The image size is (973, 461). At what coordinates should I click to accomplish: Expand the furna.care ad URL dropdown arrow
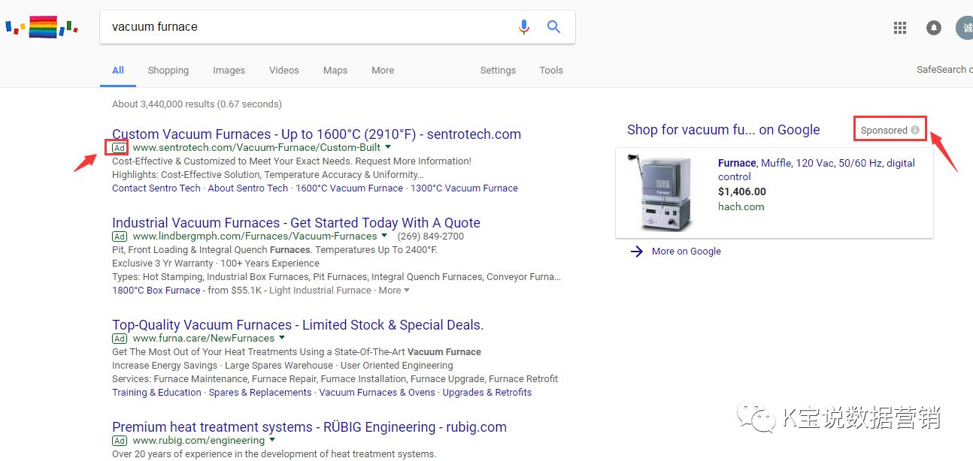click(x=282, y=338)
